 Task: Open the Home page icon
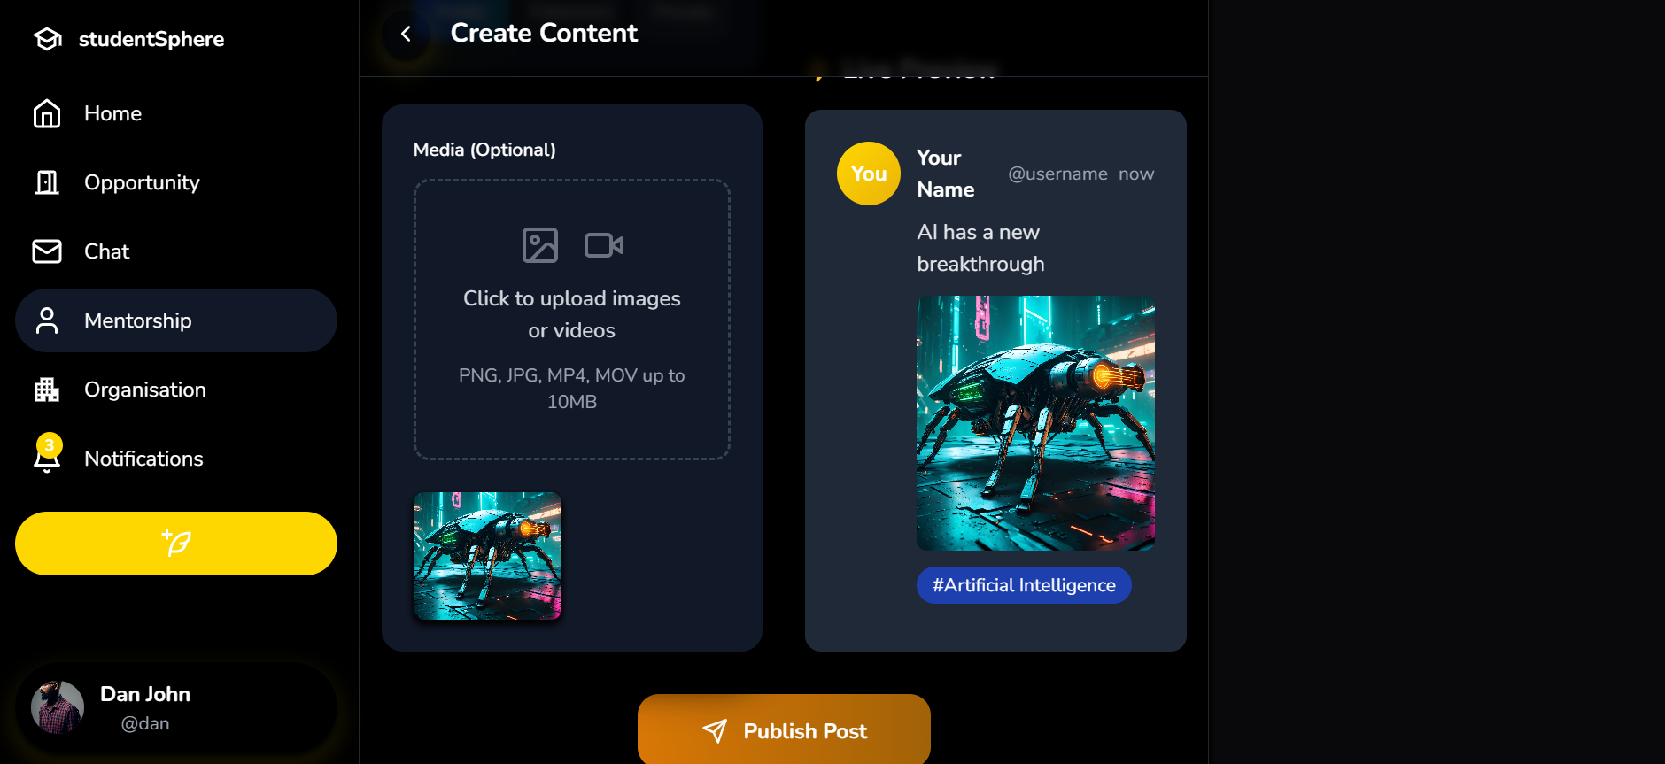47,113
